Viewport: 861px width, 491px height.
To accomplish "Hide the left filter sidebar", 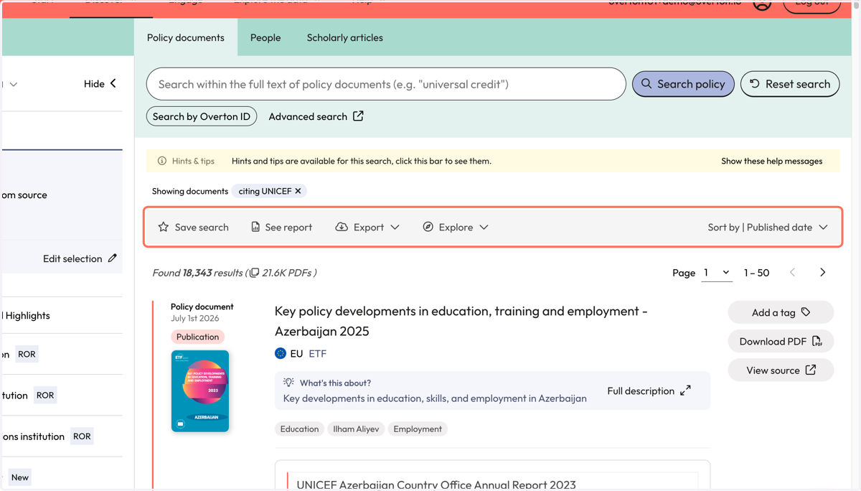I will pos(100,83).
